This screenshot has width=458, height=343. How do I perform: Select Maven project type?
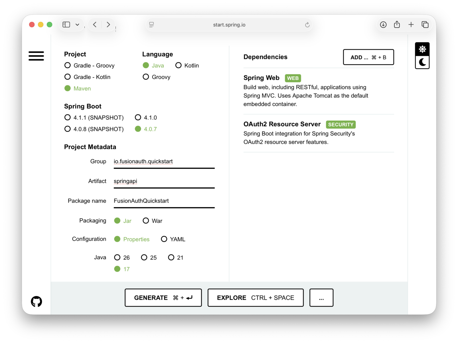[78, 88]
